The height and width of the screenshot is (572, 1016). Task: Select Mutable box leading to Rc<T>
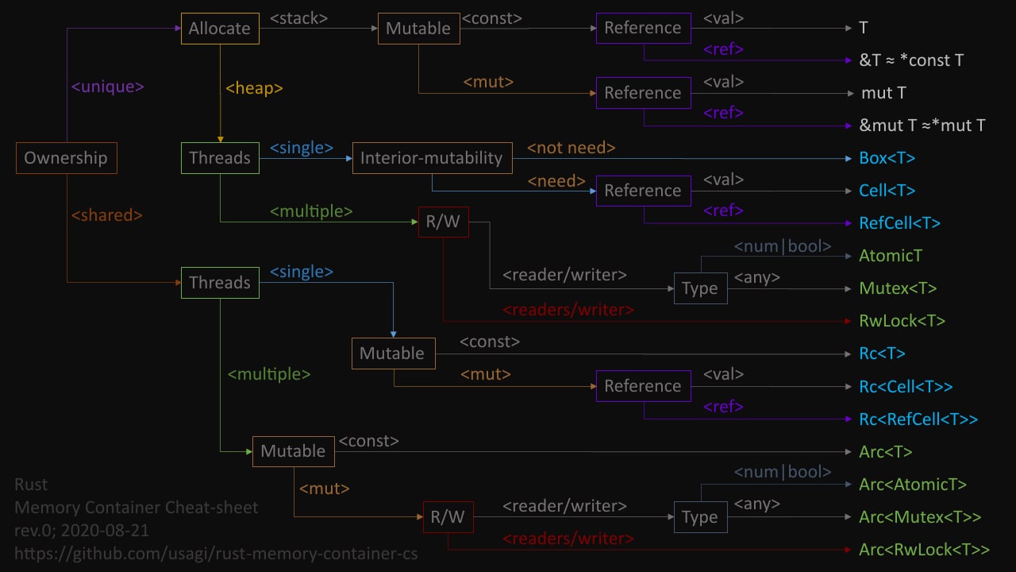pyautogui.click(x=393, y=354)
